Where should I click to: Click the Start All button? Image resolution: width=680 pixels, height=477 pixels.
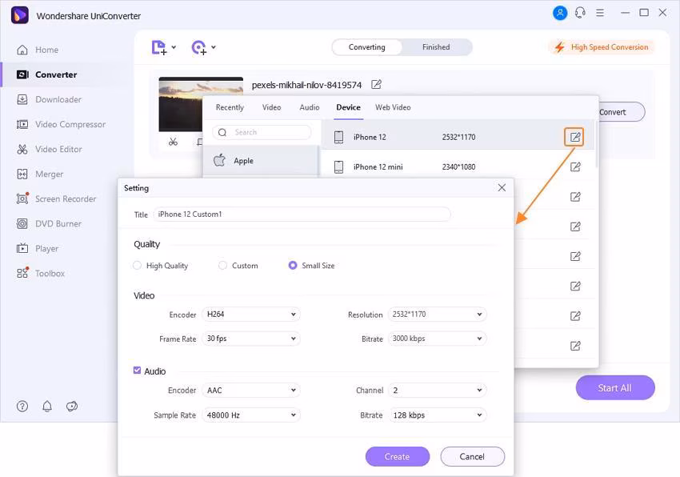tap(615, 388)
